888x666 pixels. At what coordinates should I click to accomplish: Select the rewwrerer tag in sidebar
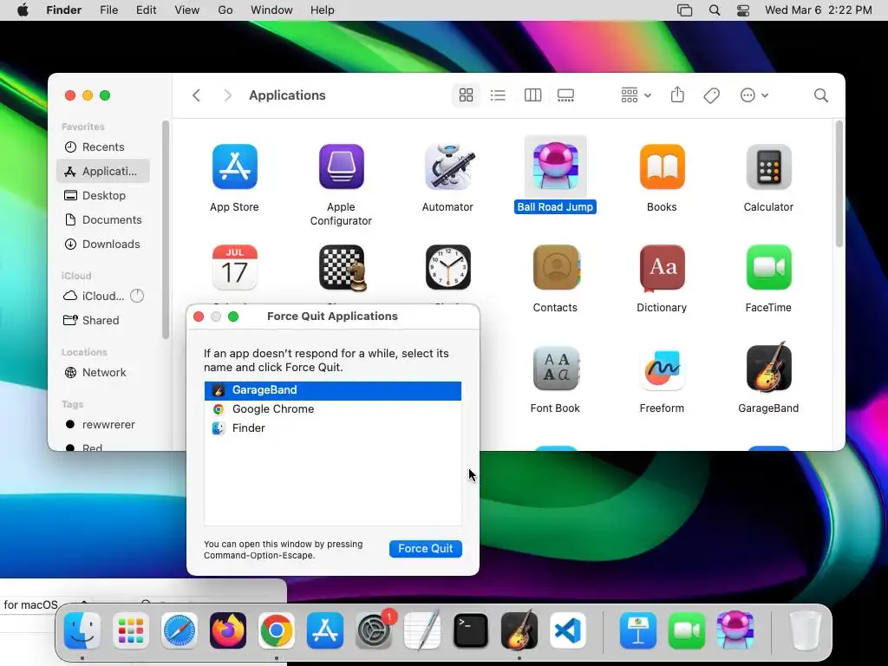point(102,425)
